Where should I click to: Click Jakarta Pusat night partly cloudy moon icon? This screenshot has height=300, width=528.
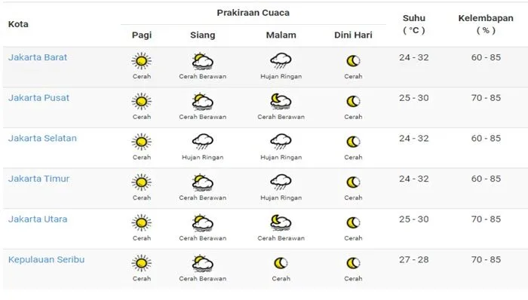pyautogui.click(x=281, y=101)
